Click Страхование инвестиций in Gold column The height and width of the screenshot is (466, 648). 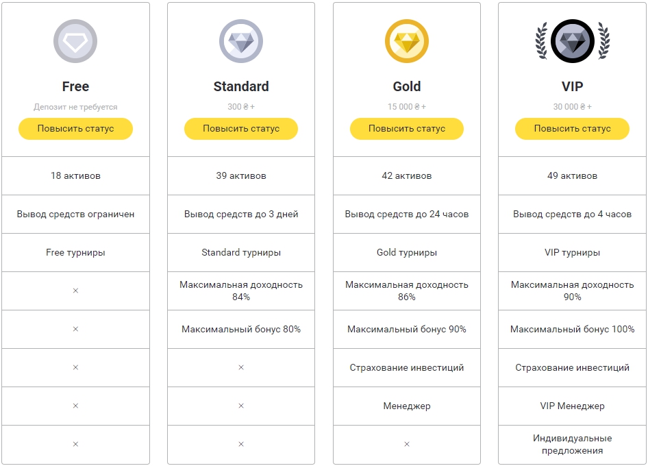pyautogui.click(x=407, y=367)
